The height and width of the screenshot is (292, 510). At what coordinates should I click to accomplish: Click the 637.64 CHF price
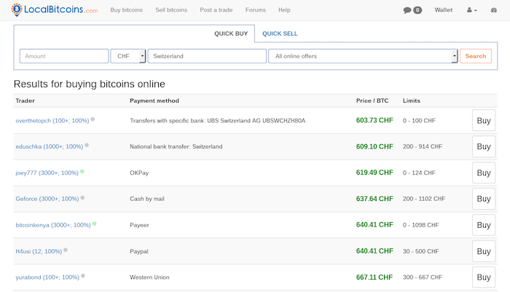pyautogui.click(x=374, y=199)
